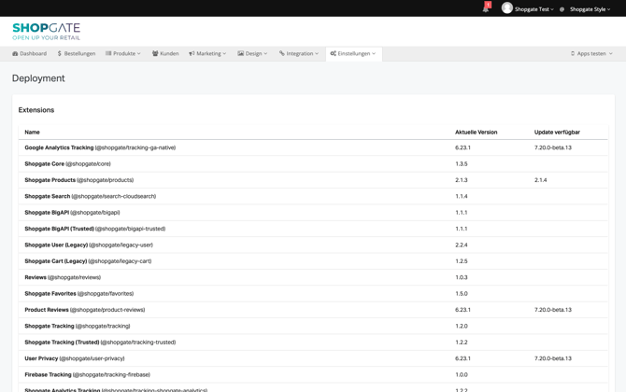Select Shopgate Tracking (Trusted) row
This screenshot has width=626, height=392.
click(x=313, y=343)
